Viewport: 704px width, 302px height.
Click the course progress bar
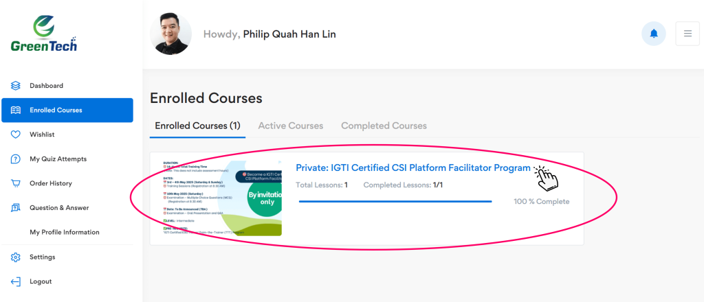[x=395, y=201]
